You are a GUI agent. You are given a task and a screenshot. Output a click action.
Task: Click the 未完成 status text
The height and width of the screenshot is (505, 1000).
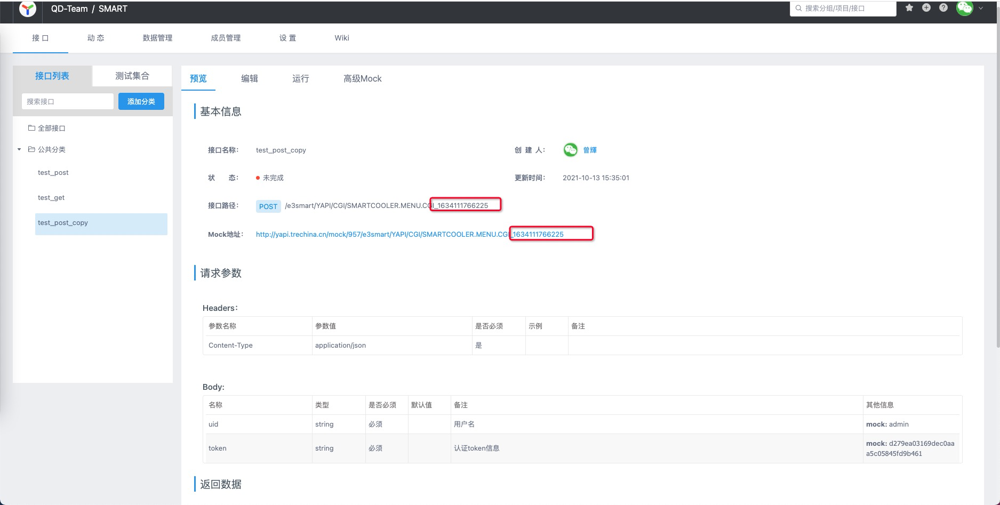(x=273, y=178)
